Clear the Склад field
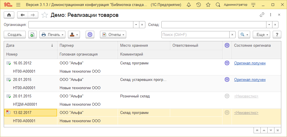 (275, 25)
